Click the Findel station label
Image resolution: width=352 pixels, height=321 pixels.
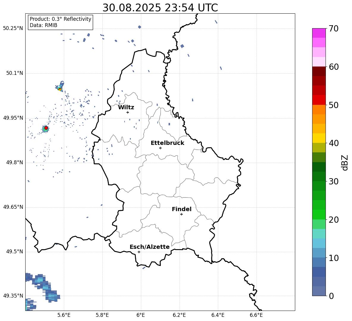182,209
